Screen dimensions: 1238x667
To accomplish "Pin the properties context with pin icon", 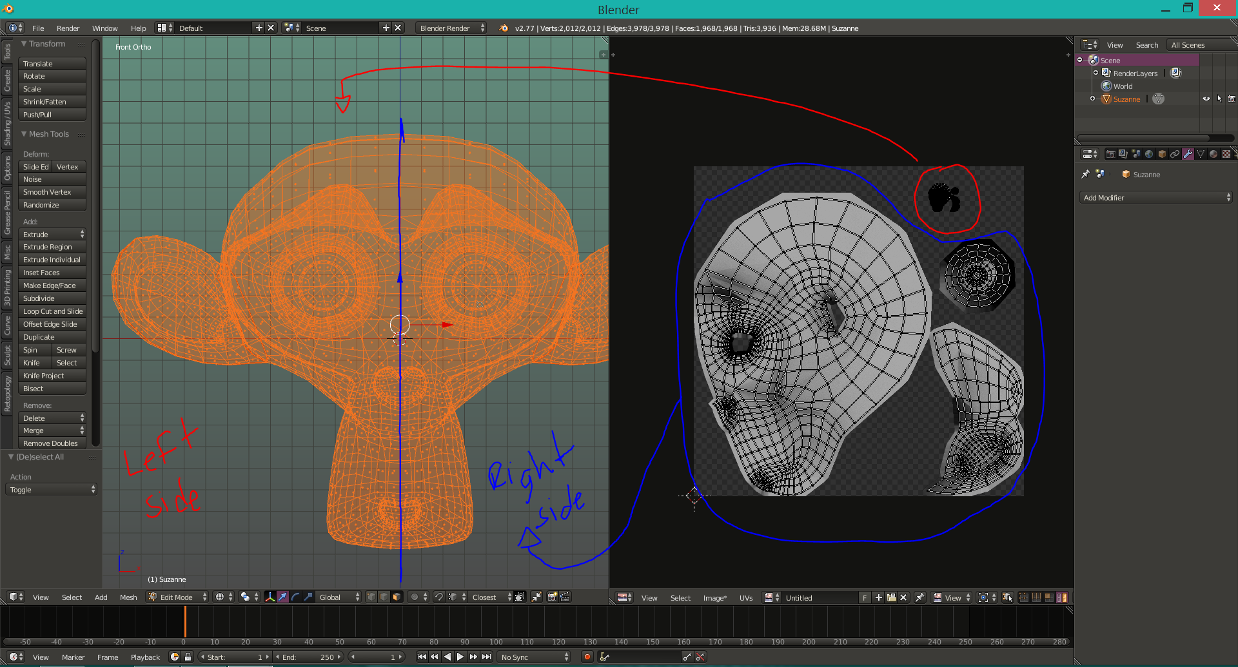I will click(1086, 174).
